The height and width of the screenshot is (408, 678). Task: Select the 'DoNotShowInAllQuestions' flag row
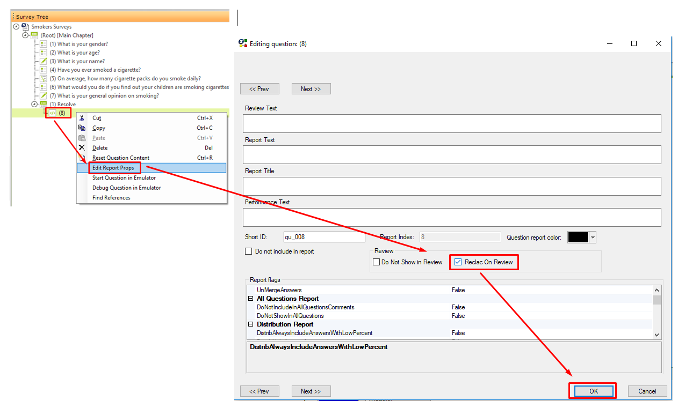click(x=450, y=316)
